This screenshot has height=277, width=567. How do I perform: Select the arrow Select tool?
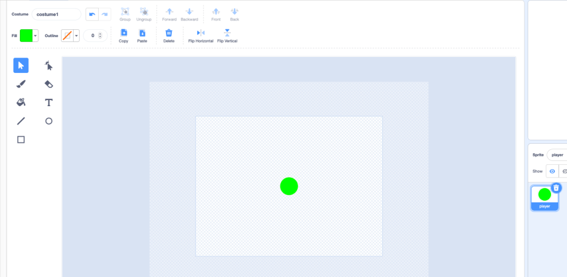tap(21, 66)
